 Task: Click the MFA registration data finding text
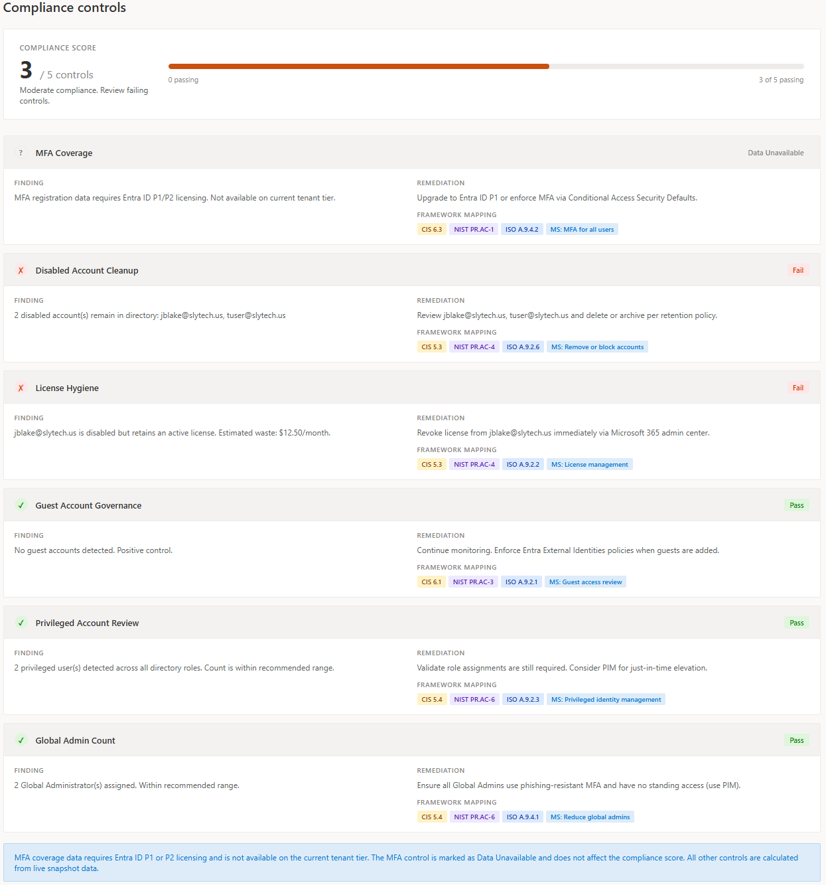[x=174, y=198]
